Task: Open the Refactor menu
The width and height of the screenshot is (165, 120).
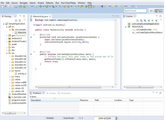Action: click(x=50, y=3)
